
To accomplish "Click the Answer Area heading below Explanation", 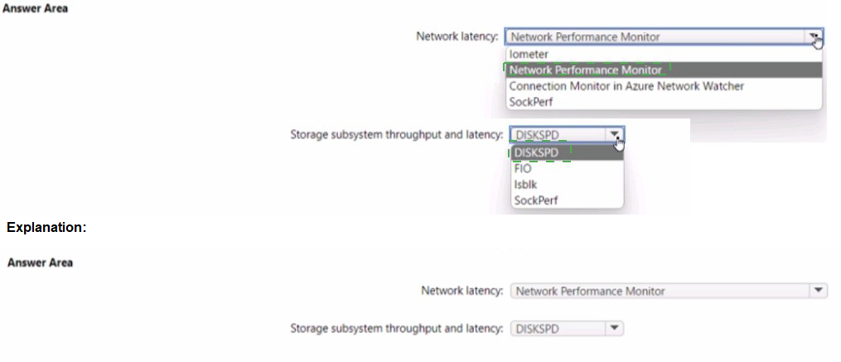I will tap(40, 263).
